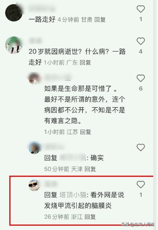The width and height of the screenshot is (158, 230).
Task: Reply to the 江苏 comment
Action: click(x=86, y=132)
